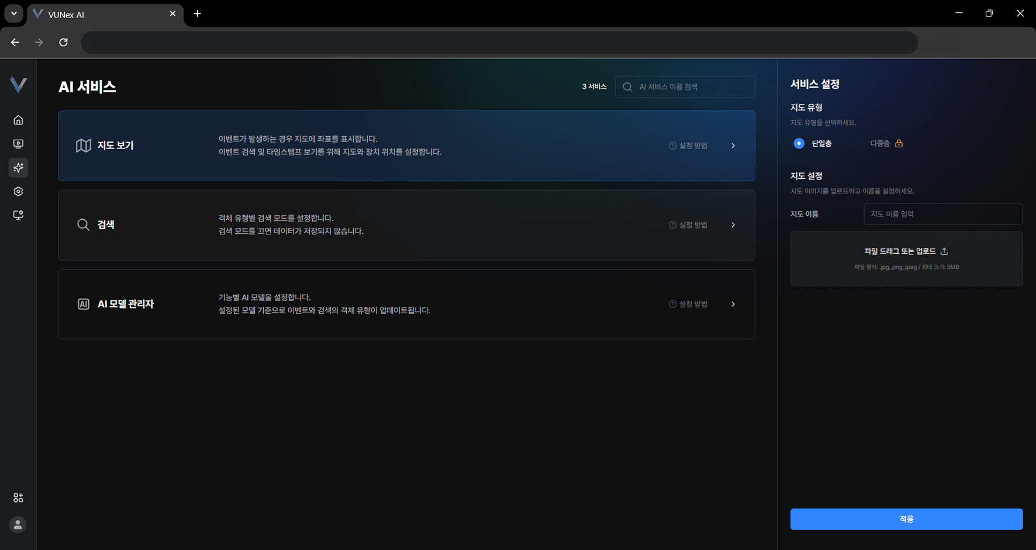Open the live video monitor sidebar icon
This screenshot has width=1036, height=550.
18,144
